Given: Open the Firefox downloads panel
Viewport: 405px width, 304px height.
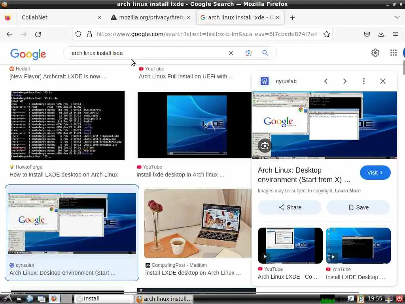Looking at the screenshot, I should (381, 34).
